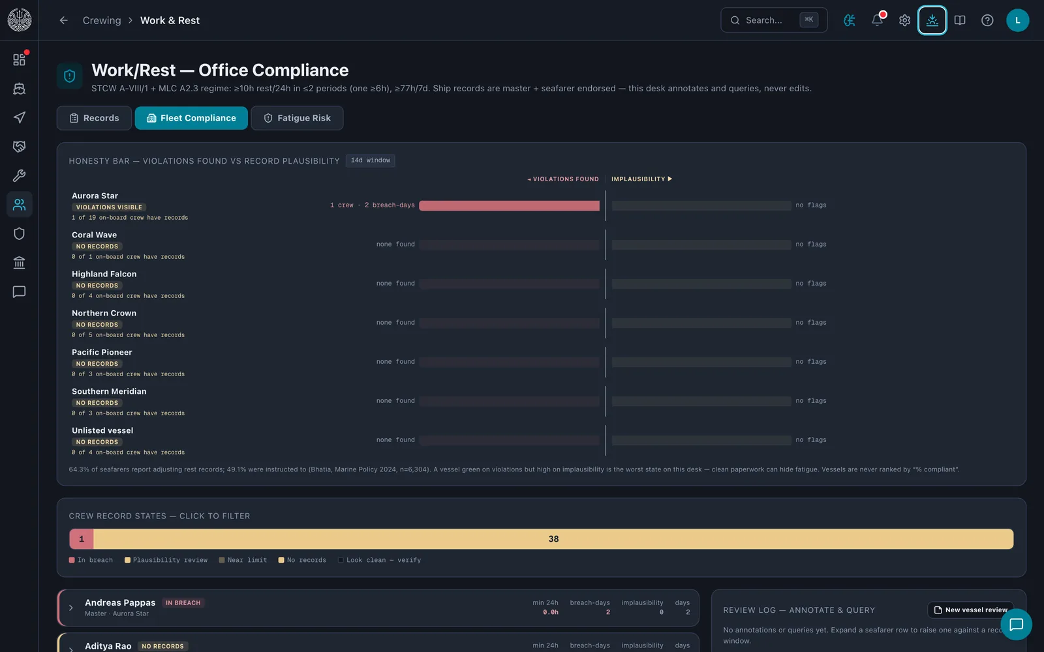Click Crewing breadcrumb link

(102, 20)
